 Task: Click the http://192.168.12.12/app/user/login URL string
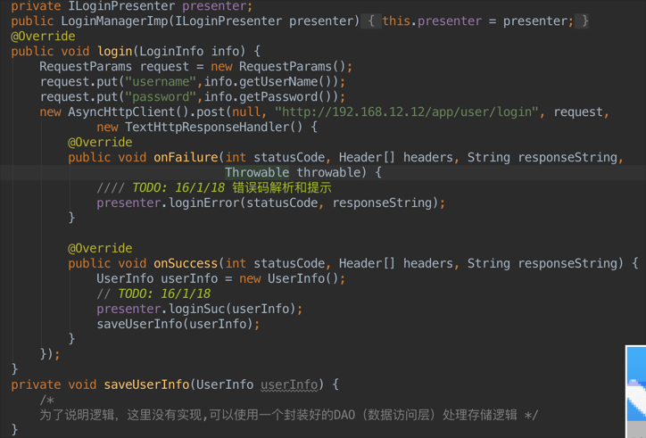(x=407, y=112)
